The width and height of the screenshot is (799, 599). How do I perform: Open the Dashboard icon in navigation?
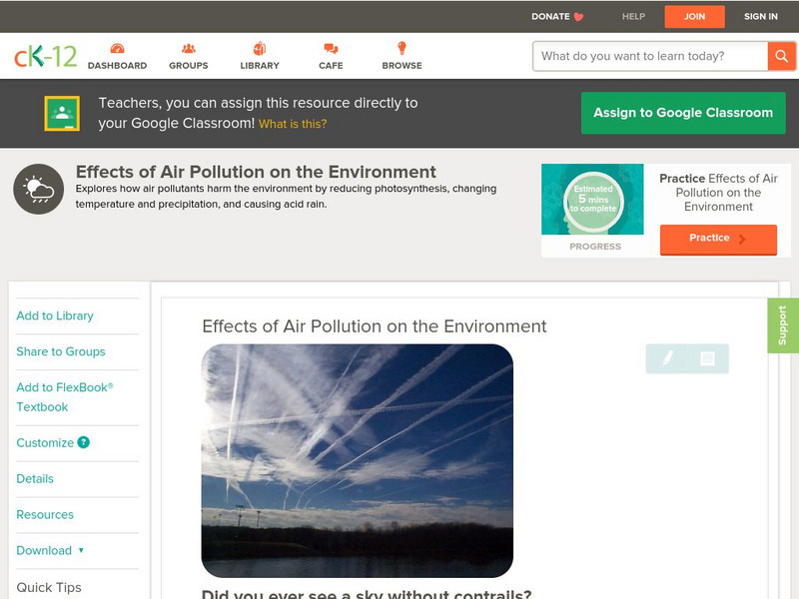[117, 49]
